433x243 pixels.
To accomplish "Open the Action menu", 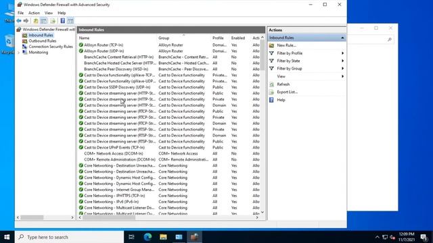I will (34, 13).
